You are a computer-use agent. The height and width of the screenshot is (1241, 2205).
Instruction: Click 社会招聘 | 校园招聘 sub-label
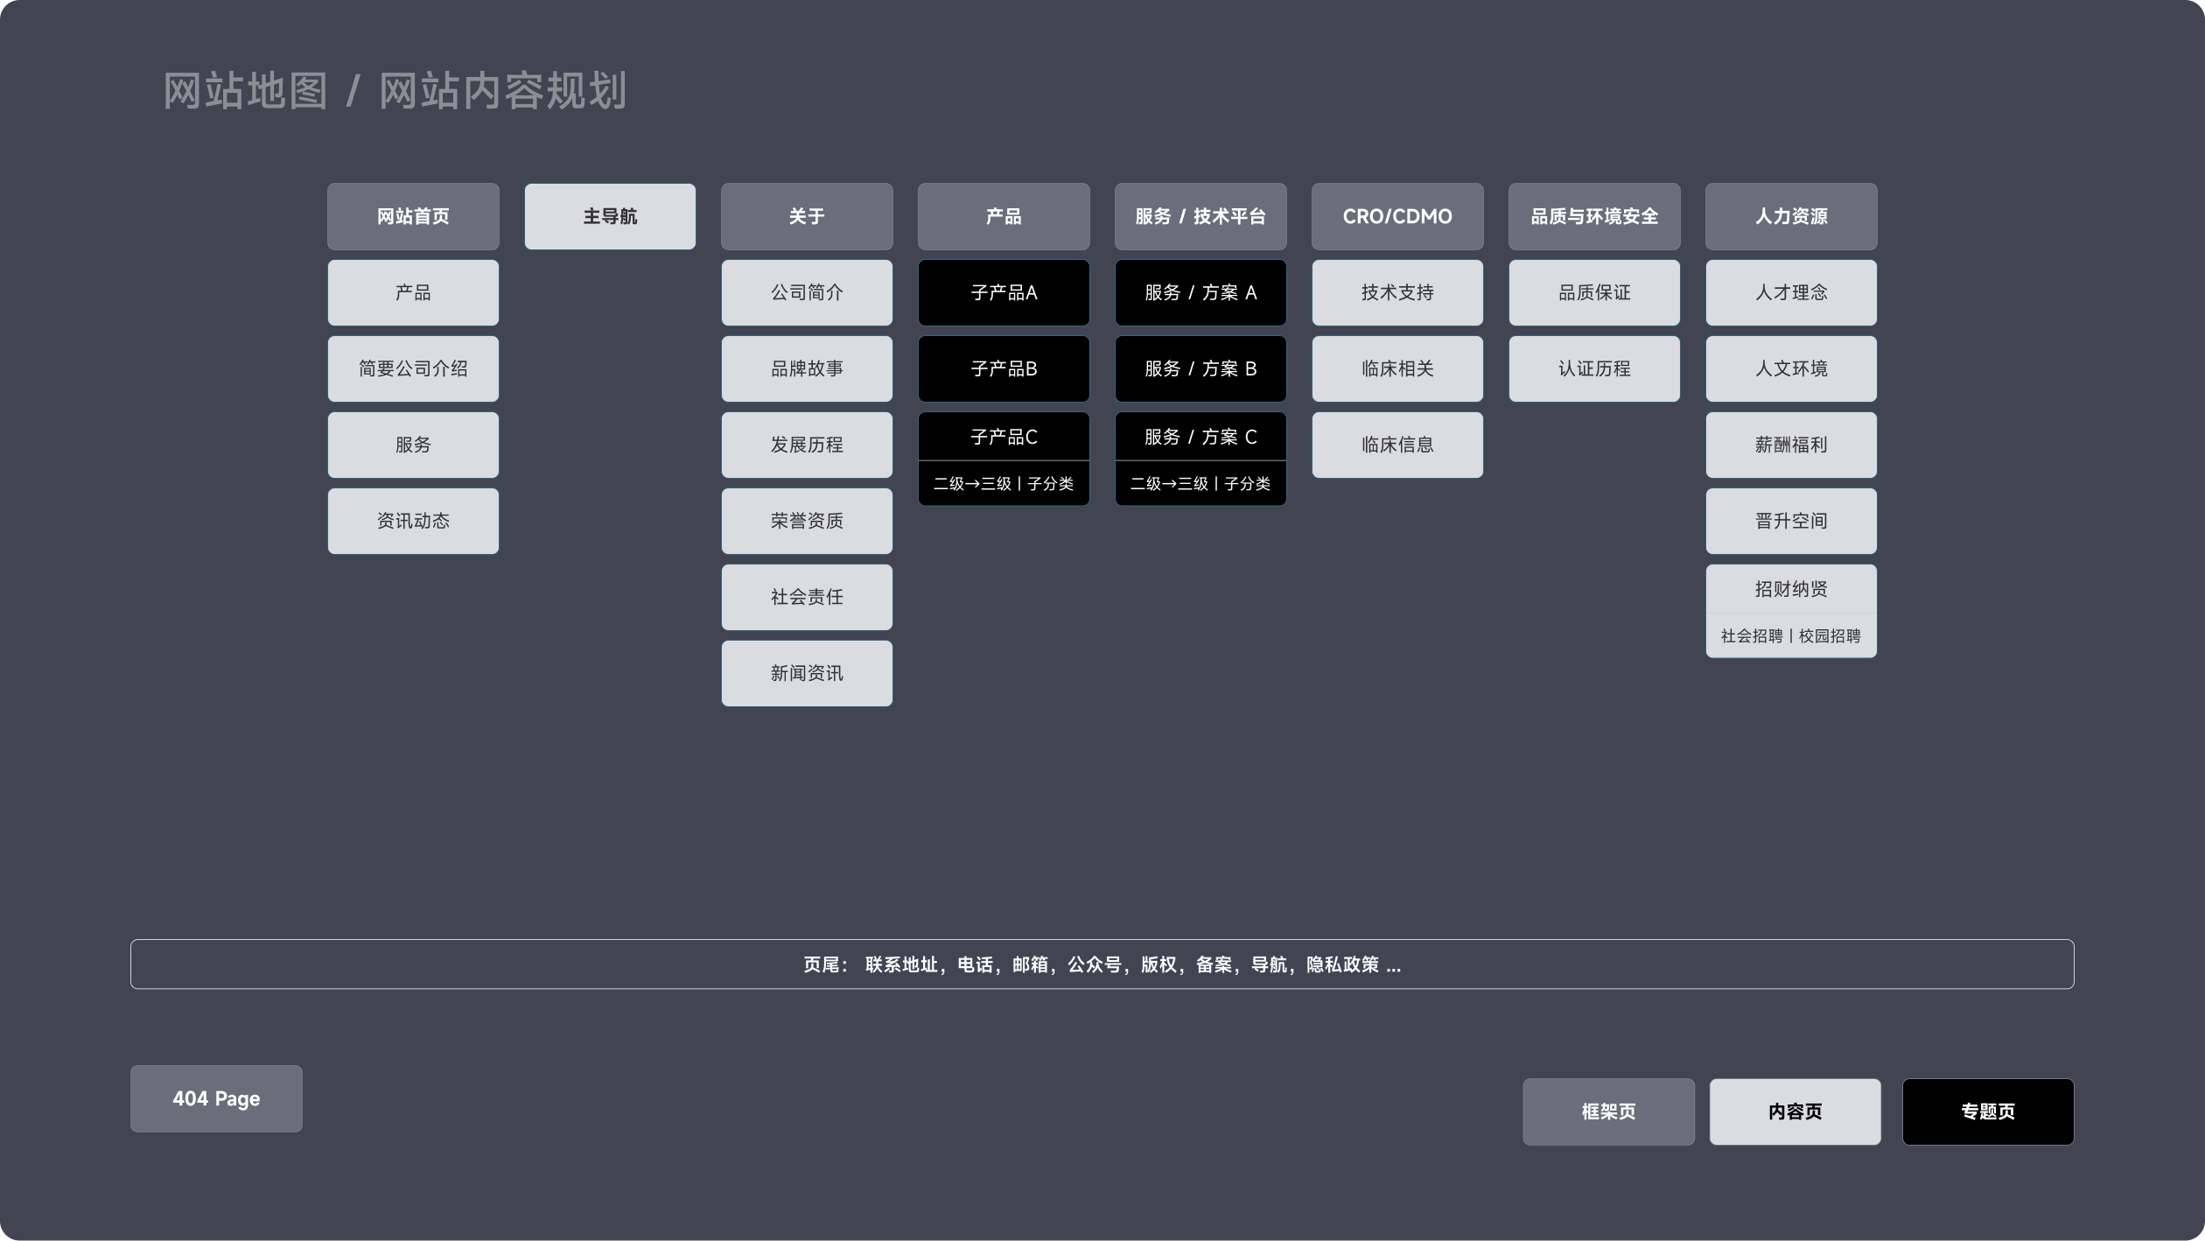coord(1791,635)
